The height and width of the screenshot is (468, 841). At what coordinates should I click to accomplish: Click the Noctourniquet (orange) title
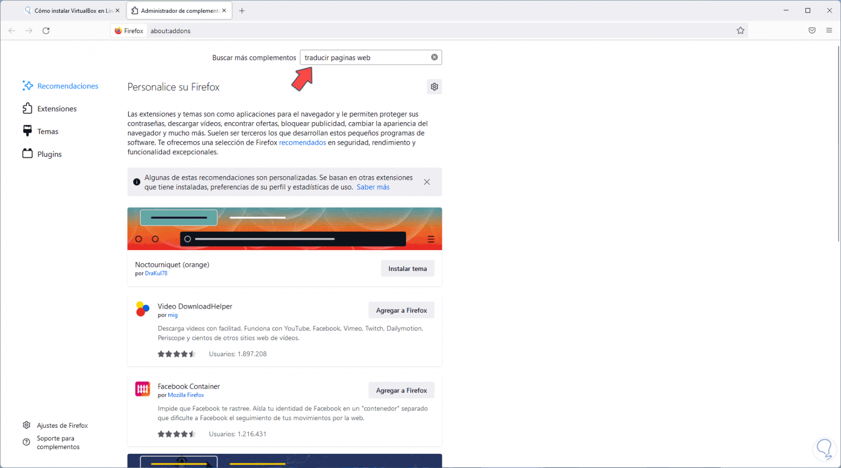tap(172, 265)
